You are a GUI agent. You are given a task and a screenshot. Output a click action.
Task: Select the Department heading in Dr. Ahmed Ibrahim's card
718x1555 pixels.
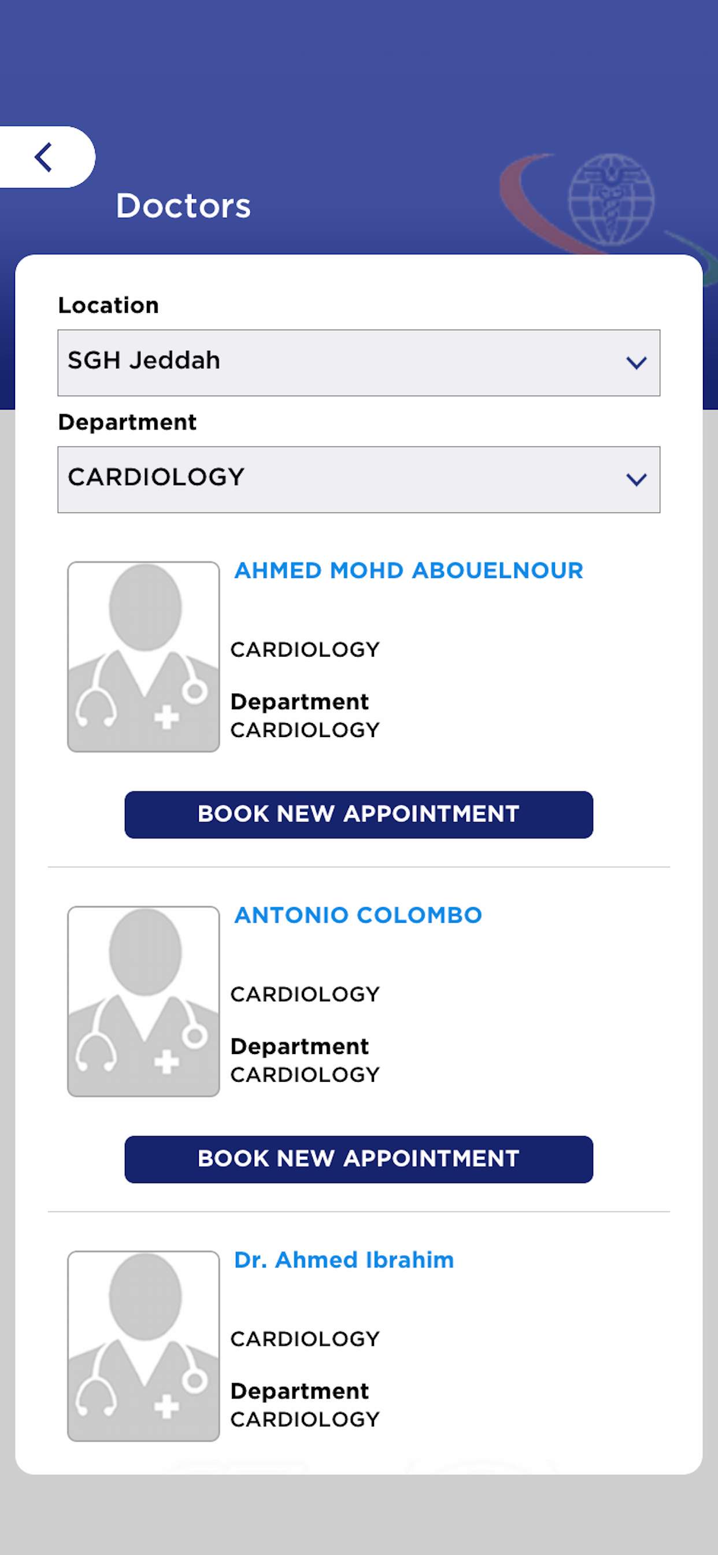(x=299, y=1391)
